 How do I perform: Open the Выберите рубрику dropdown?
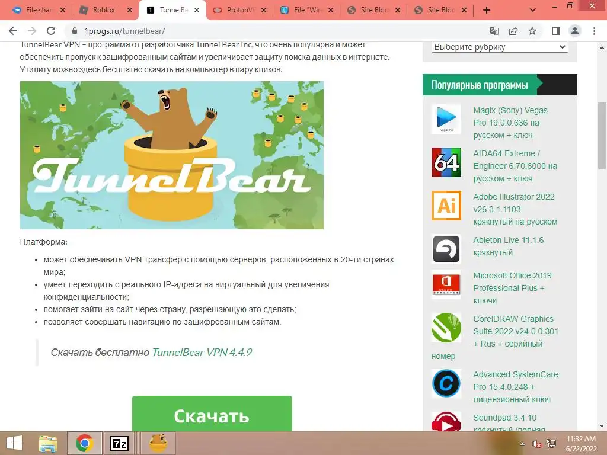(x=499, y=47)
